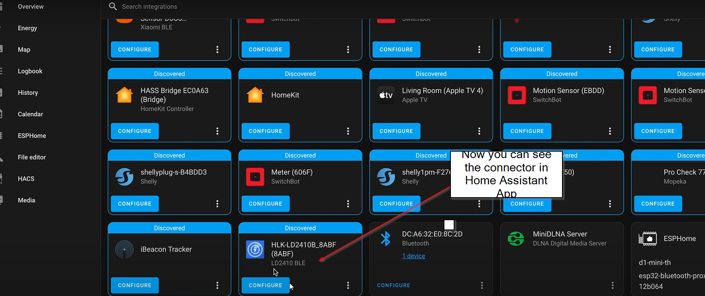Open History in the sidebar
705x296 pixels.
pyautogui.click(x=28, y=93)
